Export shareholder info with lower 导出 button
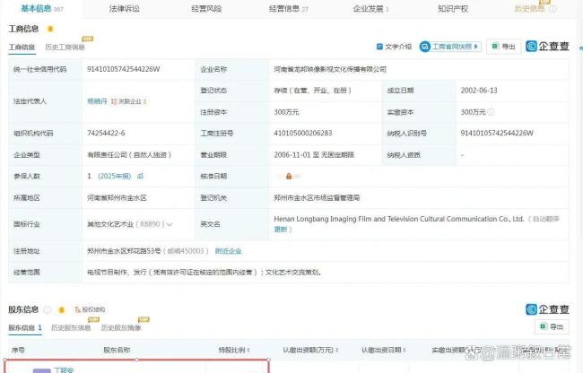Screen dimensions: 583x373 click(552, 326)
